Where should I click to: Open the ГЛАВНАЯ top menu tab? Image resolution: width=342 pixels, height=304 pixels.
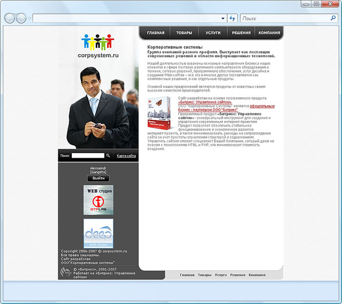coord(155,33)
